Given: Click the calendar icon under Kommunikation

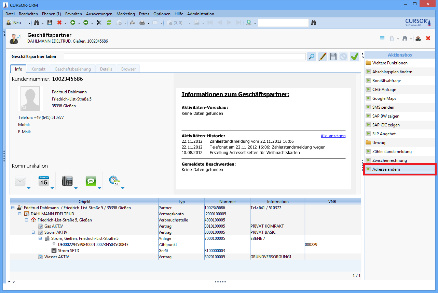Looking at the screenshot, I should 43,181.
